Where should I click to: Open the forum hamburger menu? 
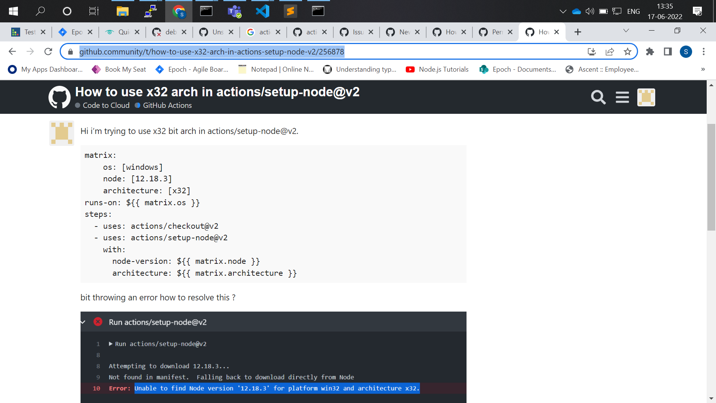coord(622,97)
